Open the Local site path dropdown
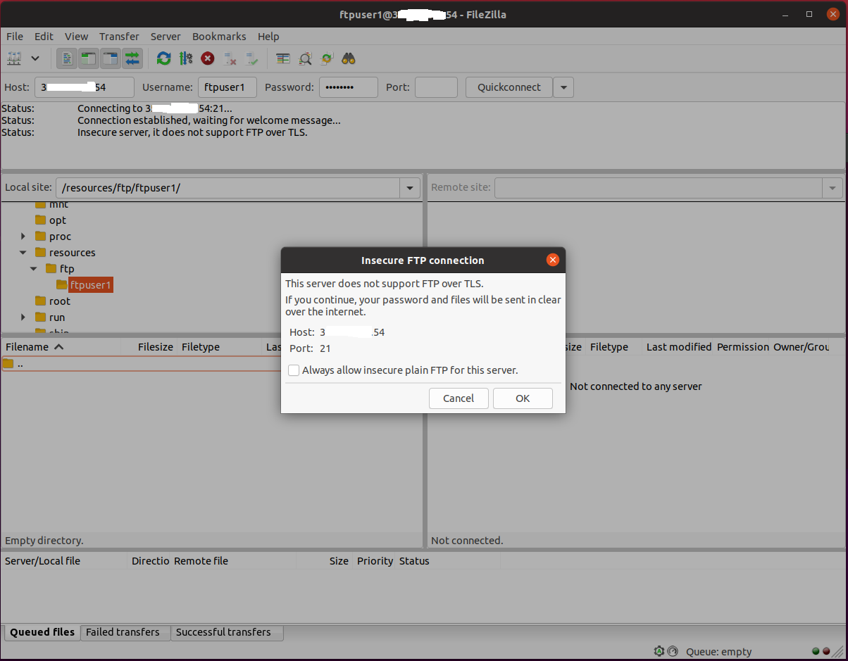Viewport: 848px width, 661px height. coord(410,188)
